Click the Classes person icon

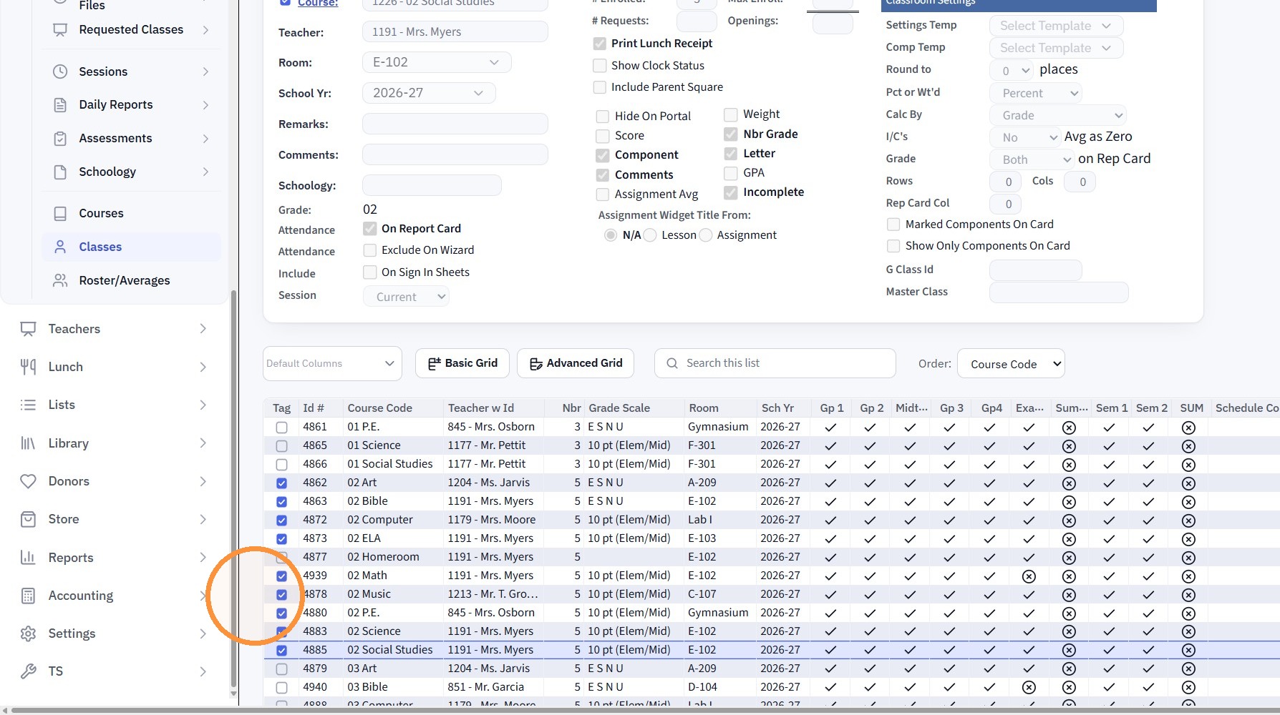(60, 247)
